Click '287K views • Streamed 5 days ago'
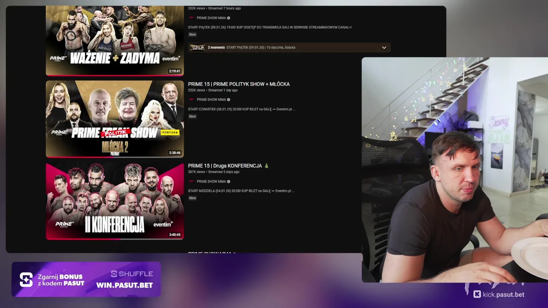Viewport: 548px width, 308px height. (x=214, y=172)
